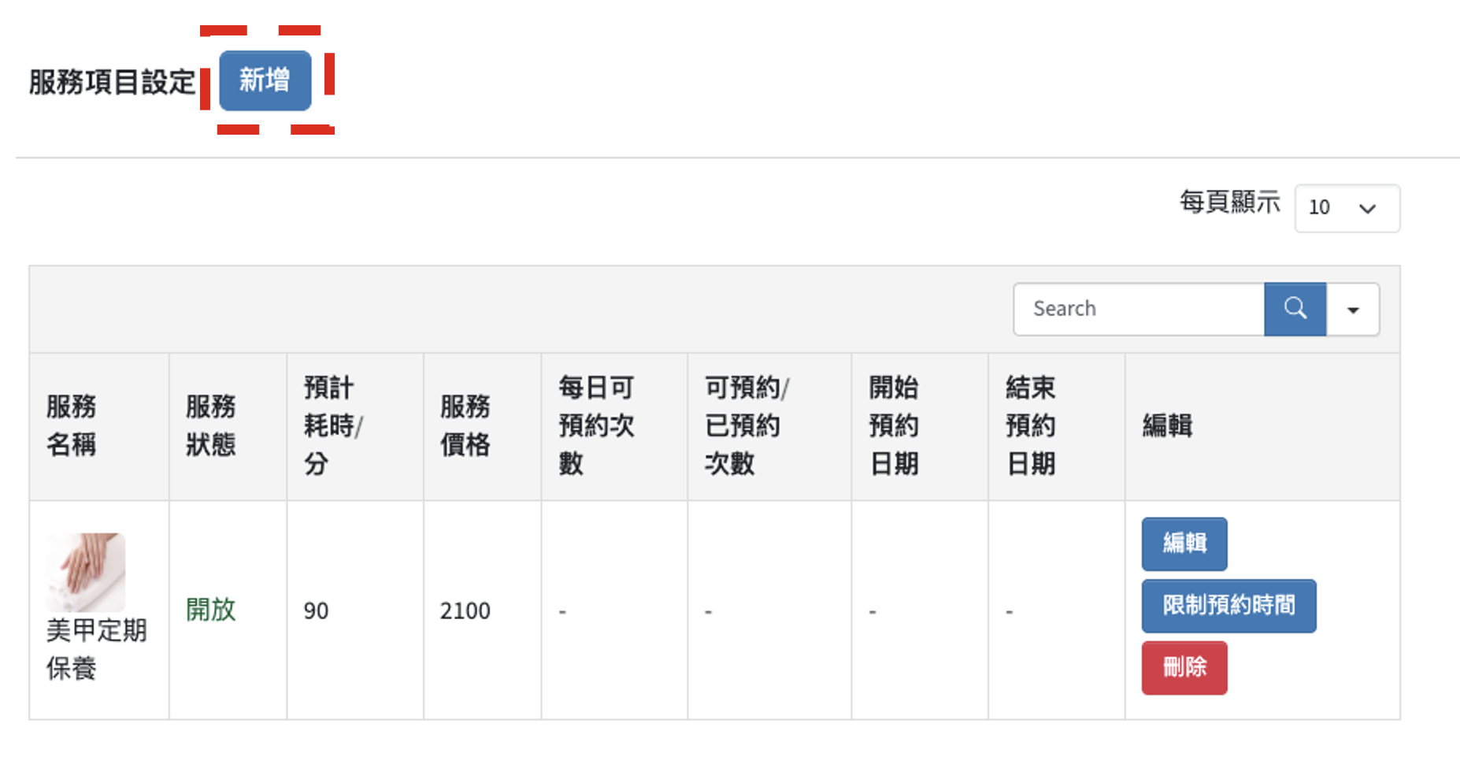Screen dimensions: 1460x772
Task: Click the magnifying glass search icon
Action: coord(1295,309)
